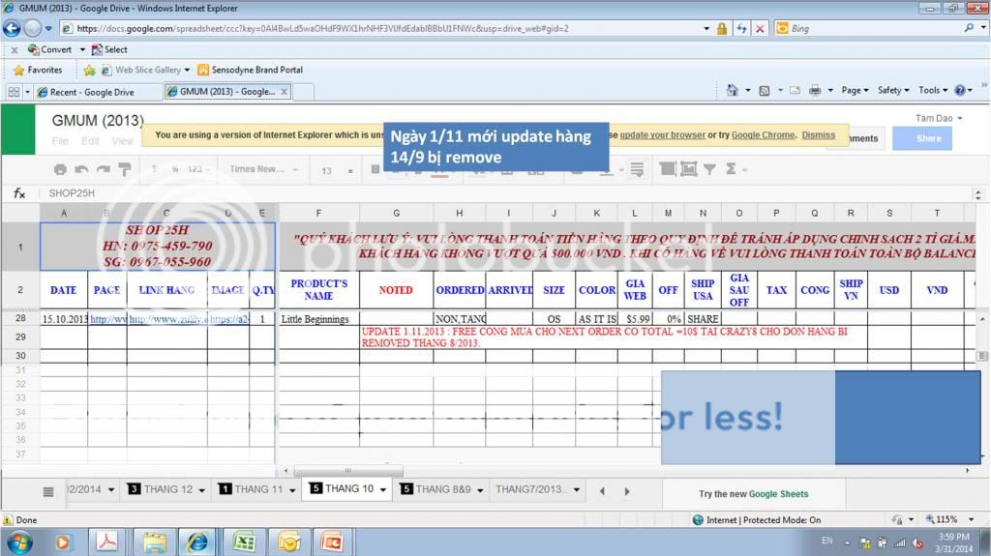This screenshot has width=991, height=556.
Task: Open the all sheets list icon
Action: pos(48,491)
